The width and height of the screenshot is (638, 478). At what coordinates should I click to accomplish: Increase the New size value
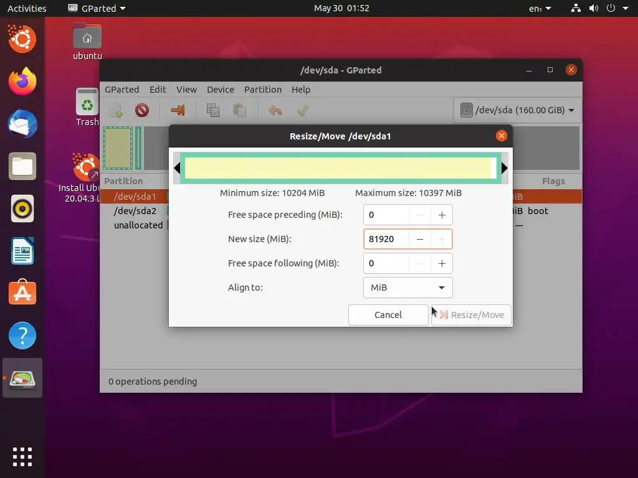(x=442, y=239)
